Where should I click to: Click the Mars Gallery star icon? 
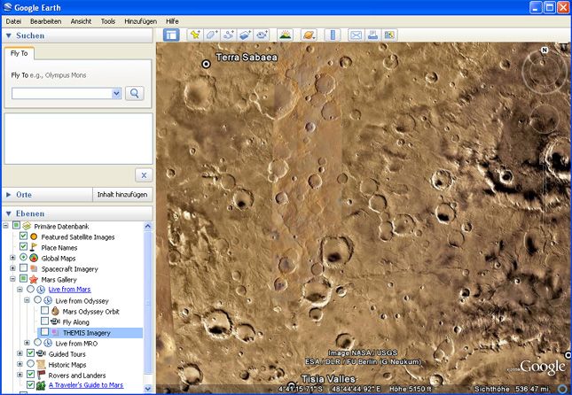click(34, 280)
